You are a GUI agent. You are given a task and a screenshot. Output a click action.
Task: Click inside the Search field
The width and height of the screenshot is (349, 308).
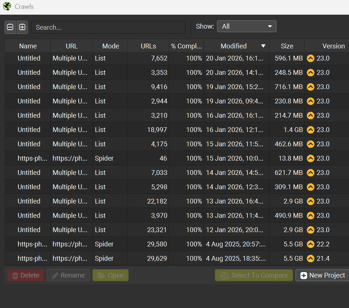coord(108,27)
